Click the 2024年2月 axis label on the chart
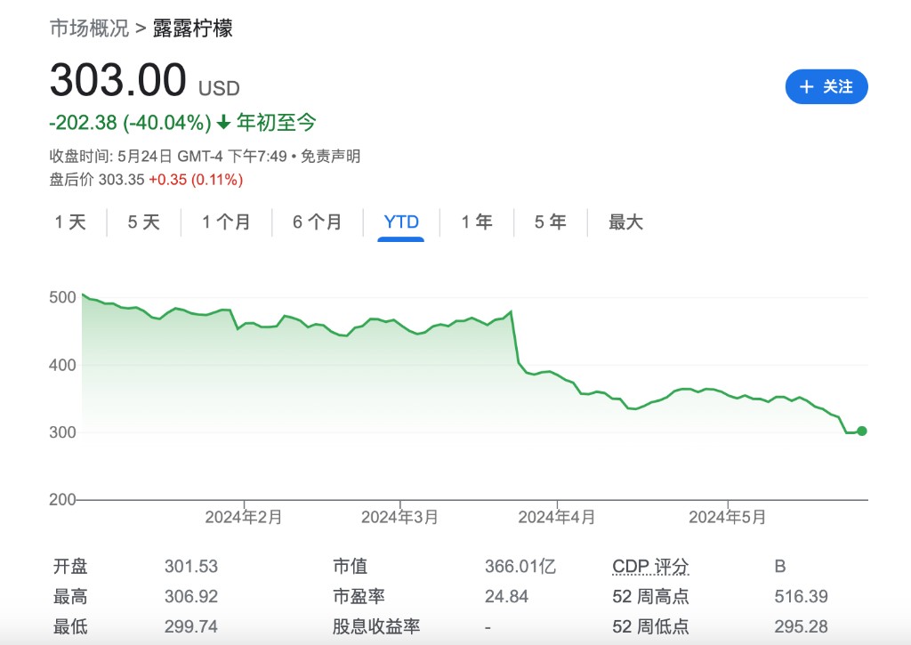 point(244,517)
